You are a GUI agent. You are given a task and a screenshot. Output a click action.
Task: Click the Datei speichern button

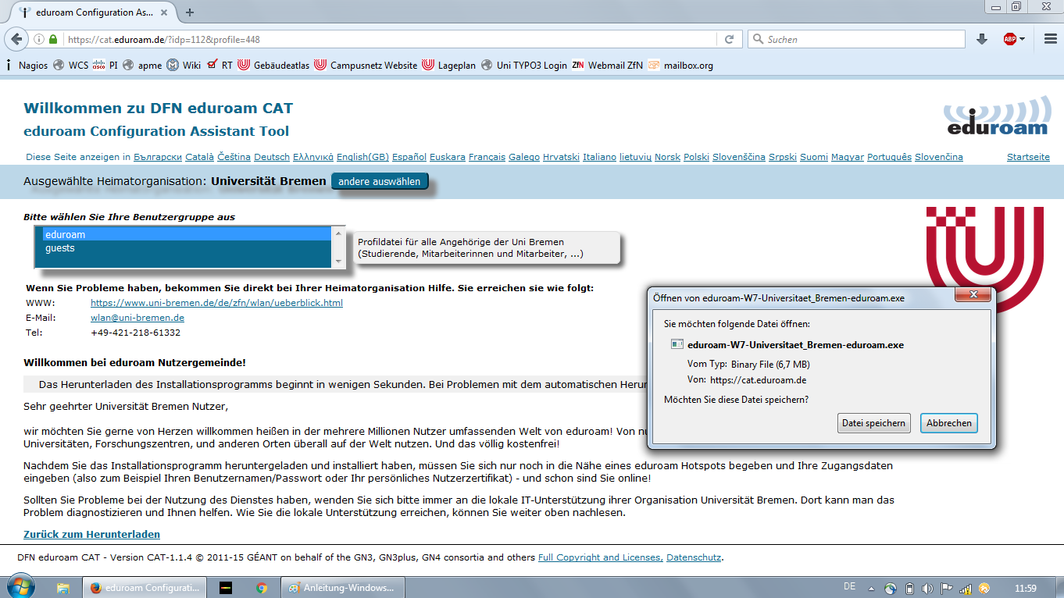(x=873, y=423)
